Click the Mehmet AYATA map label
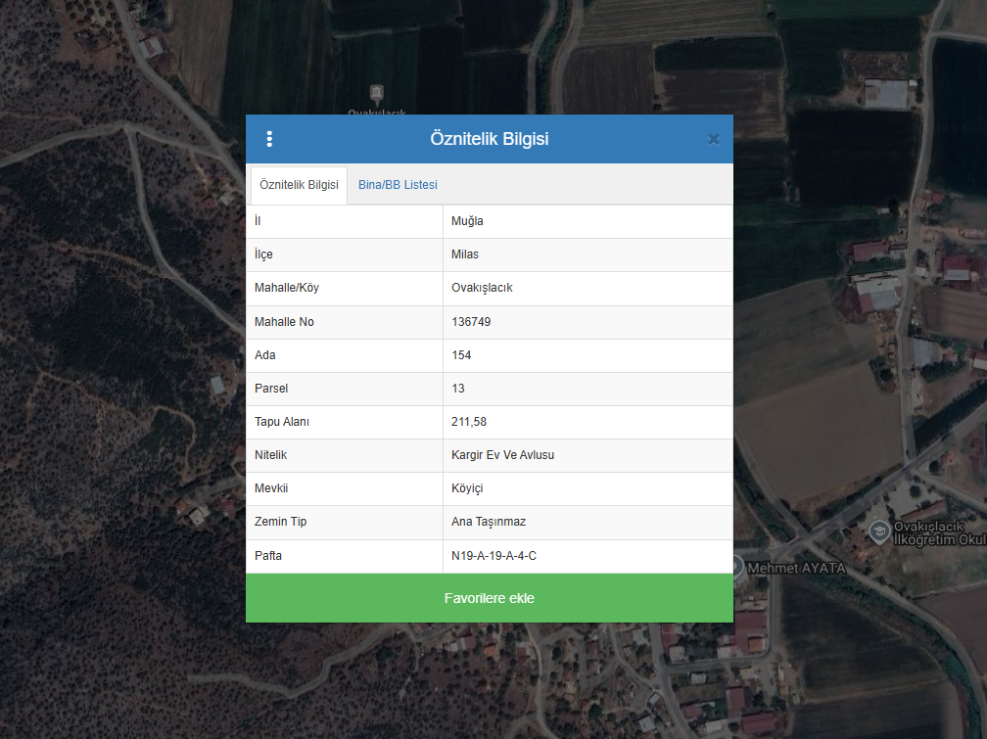The image size is (987, 739). click(x=796, y=568)
